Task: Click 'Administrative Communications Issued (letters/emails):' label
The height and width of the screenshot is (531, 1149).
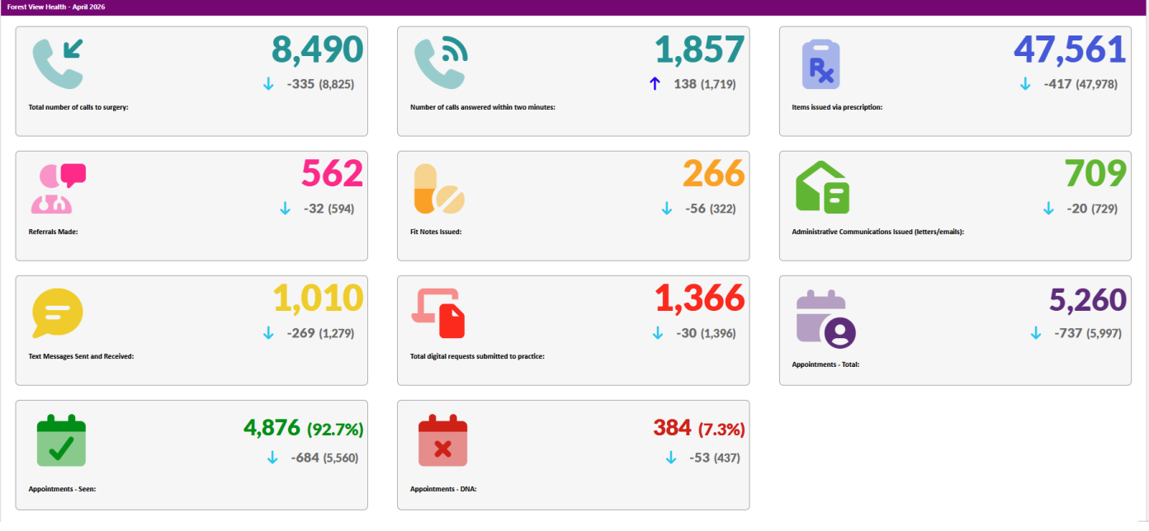Action: (x=877, y=232)
